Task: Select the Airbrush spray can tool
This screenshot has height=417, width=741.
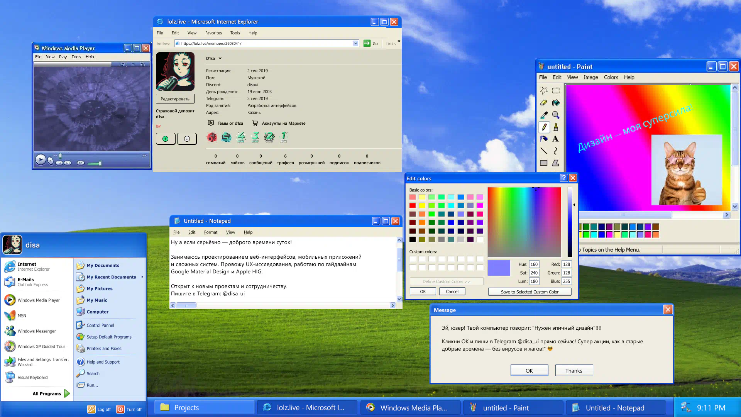Action: point(543,139)
